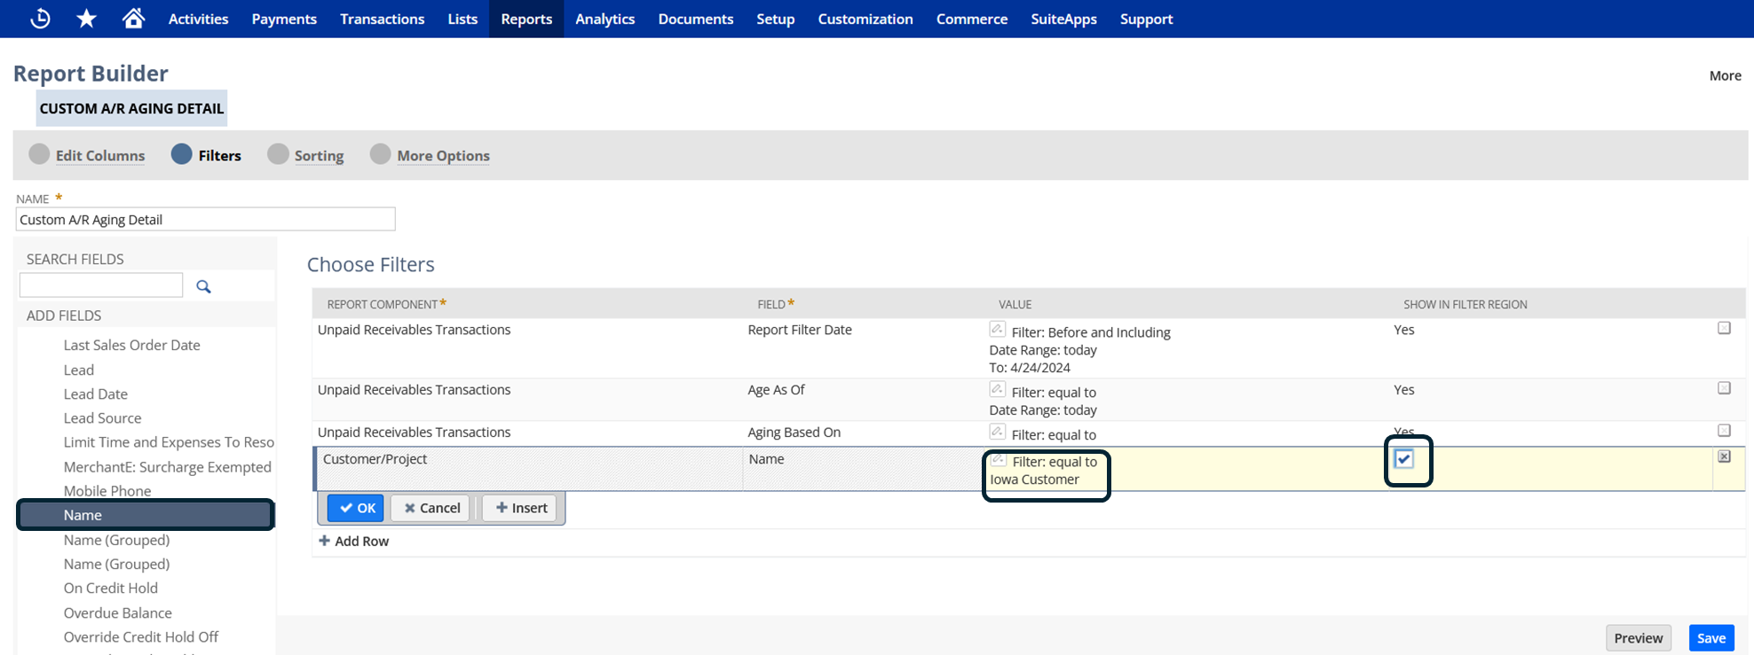Select the Lead Source field
This screenshot has height=655, width=1754.
[x=102, y=417]
